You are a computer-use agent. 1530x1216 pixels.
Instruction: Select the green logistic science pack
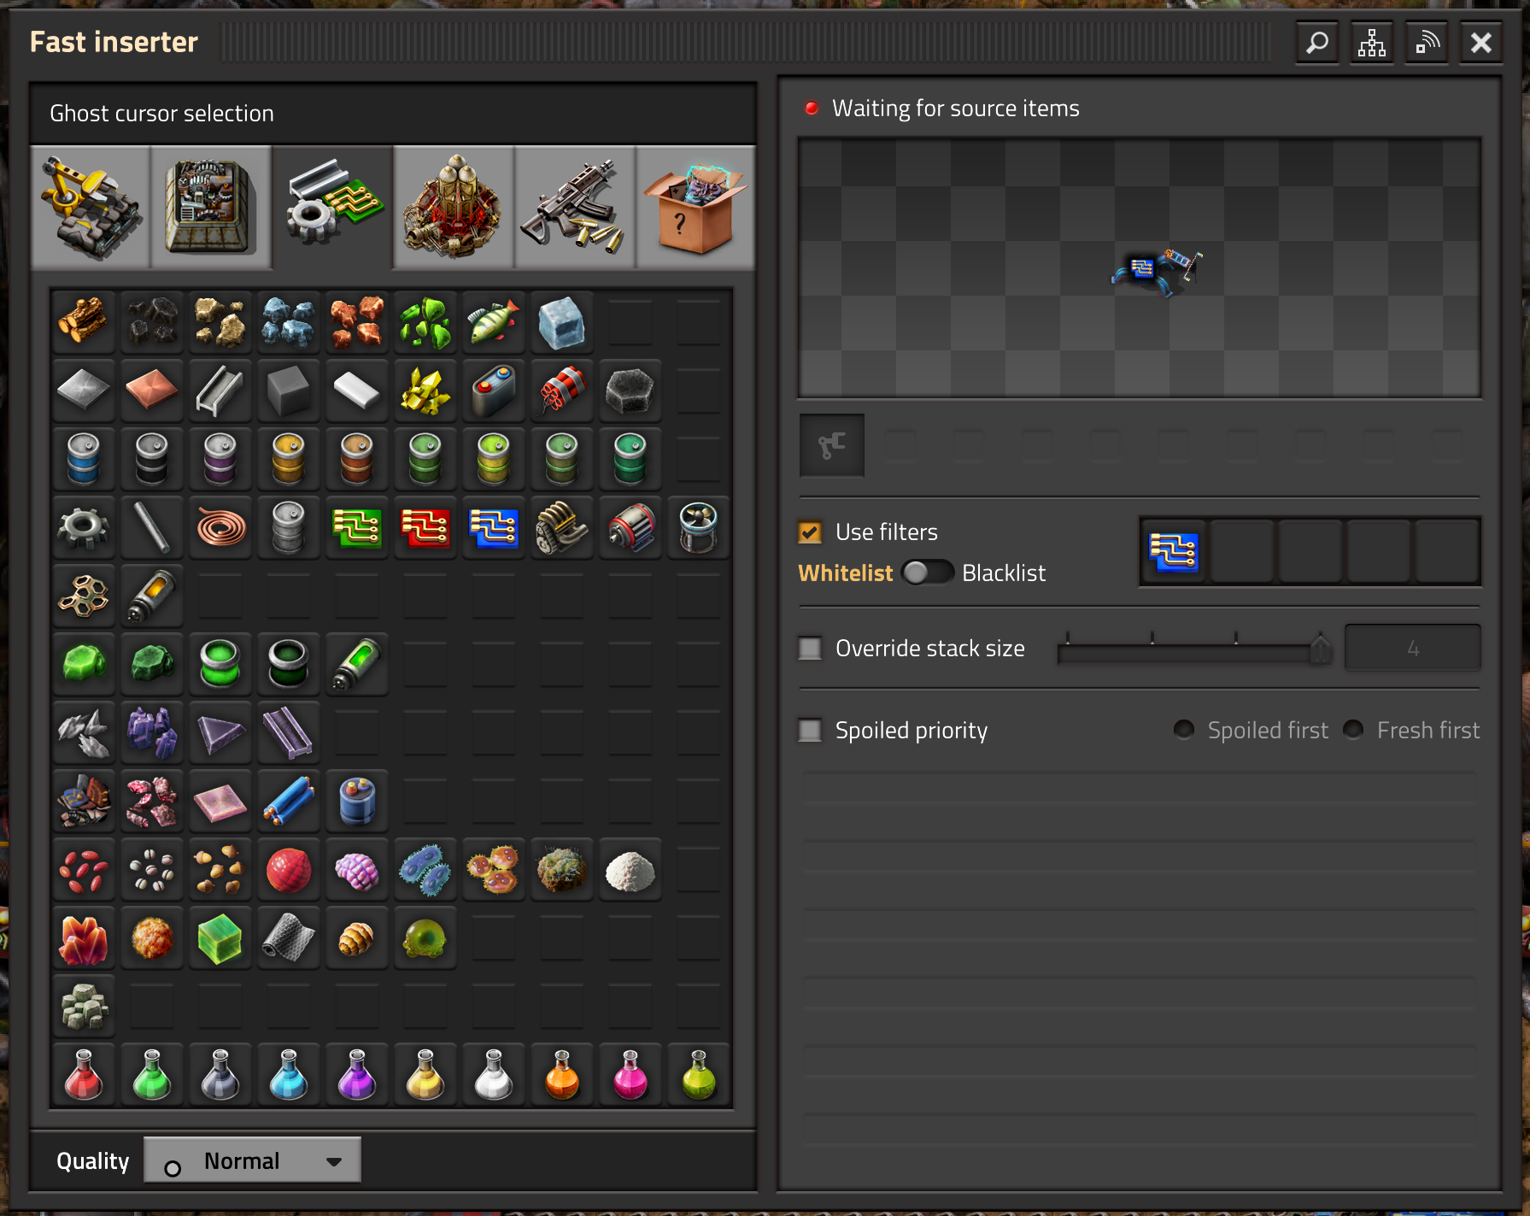(152, 1075)
